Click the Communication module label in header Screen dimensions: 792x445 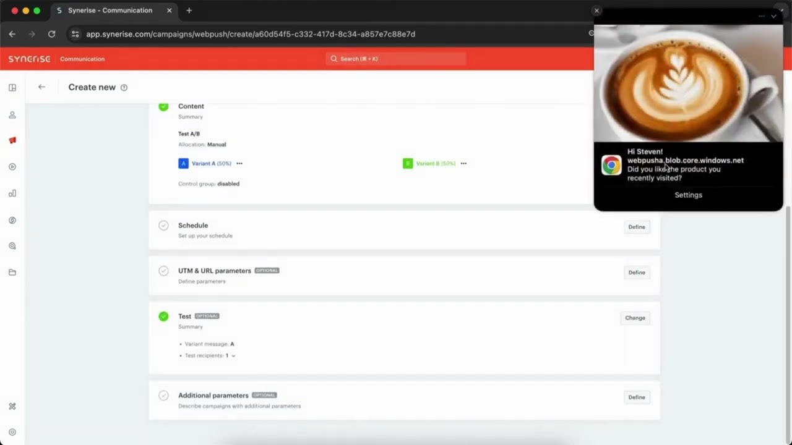point(82,59)
